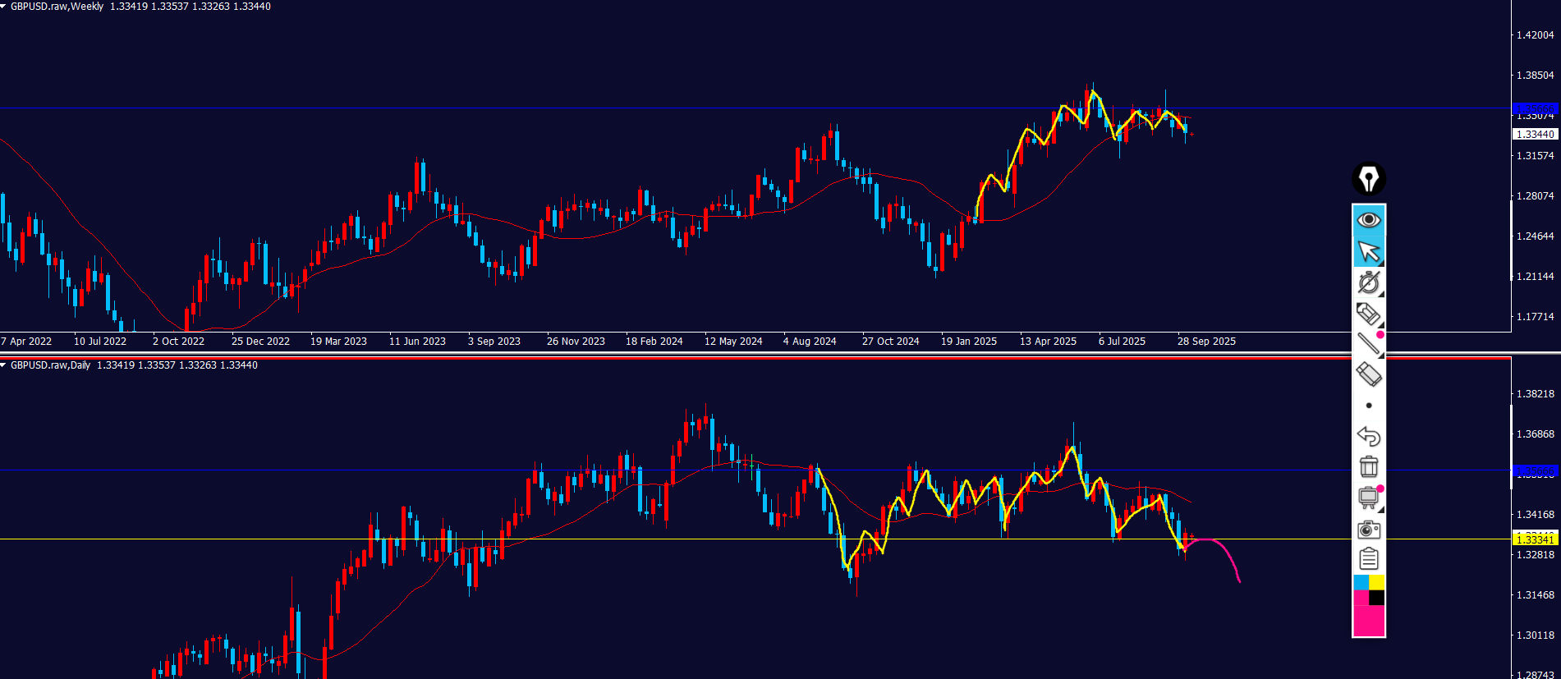Switch to the cursor arrow mode
This screenshot has height=679, width=1561.
click(x=1368, y=251)
